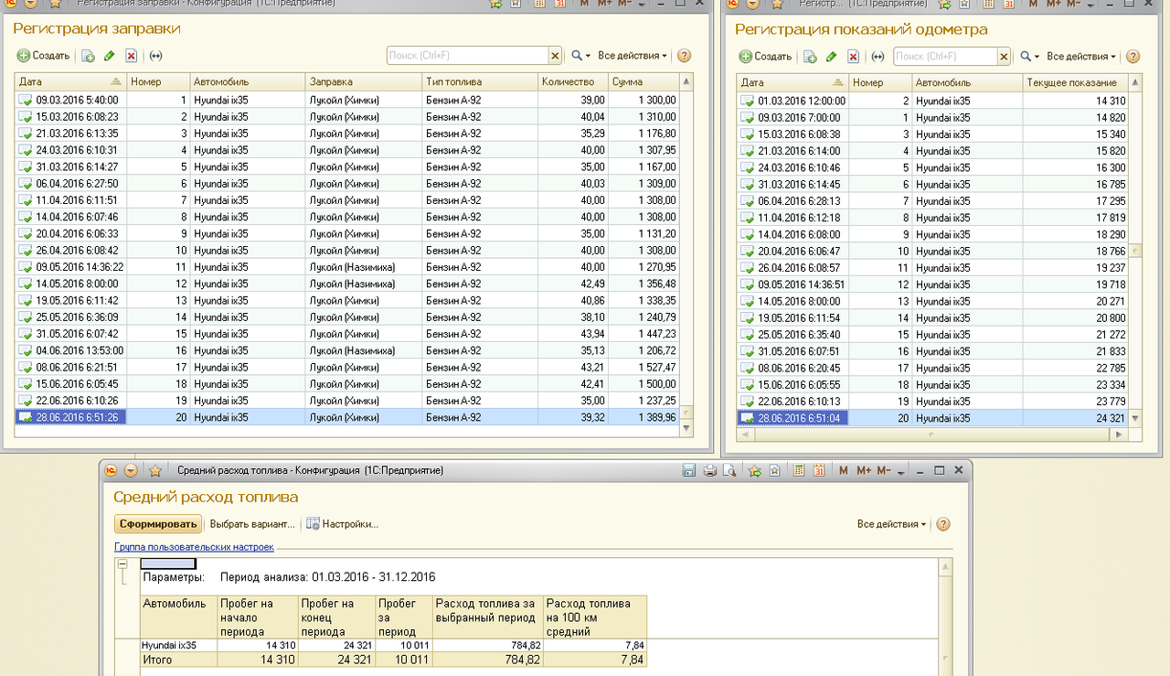Click Заправка column header
Screen dimensions: 1170x676
364,81
